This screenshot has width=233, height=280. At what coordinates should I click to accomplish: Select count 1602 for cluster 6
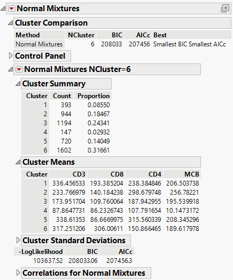(64, 150)
